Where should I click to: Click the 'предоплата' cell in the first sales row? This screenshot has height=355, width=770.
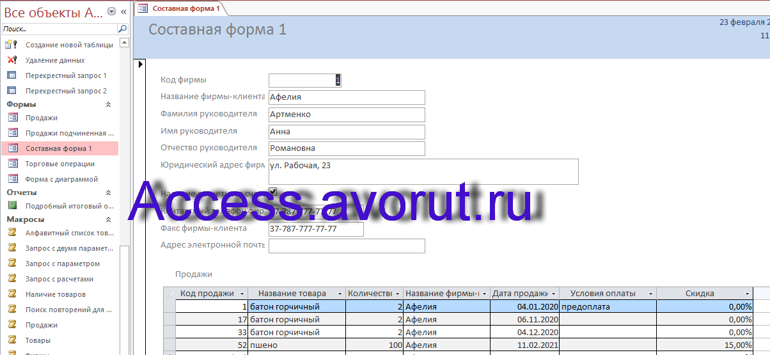(x=608, y=306)
